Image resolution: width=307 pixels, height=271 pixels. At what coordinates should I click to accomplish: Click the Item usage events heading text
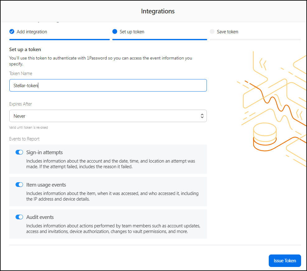(46, 185)
